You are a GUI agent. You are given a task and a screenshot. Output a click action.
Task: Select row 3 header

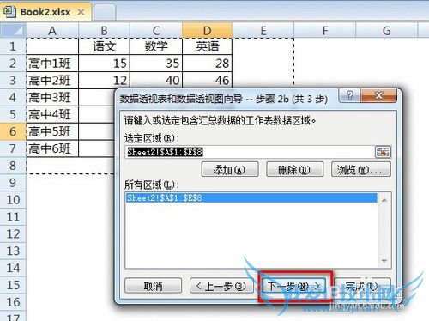13,81
